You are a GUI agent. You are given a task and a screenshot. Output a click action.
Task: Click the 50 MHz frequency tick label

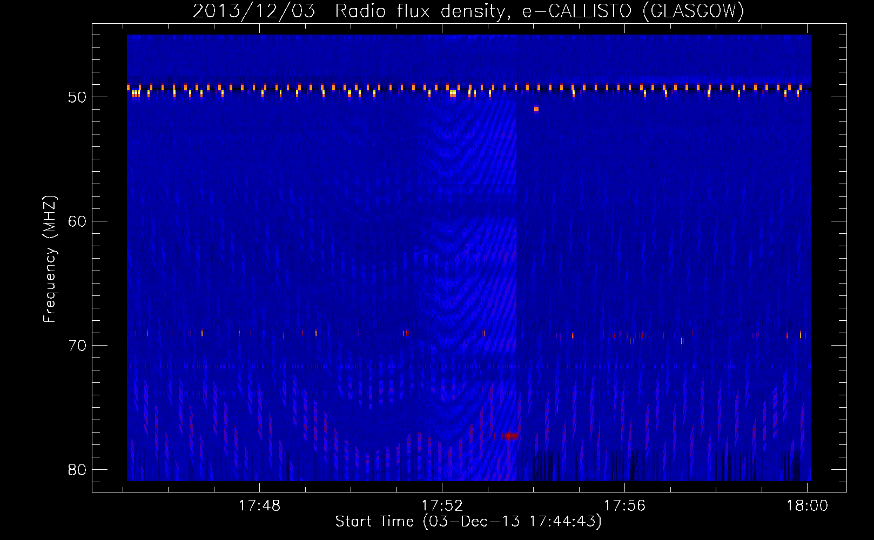[77, 97]
